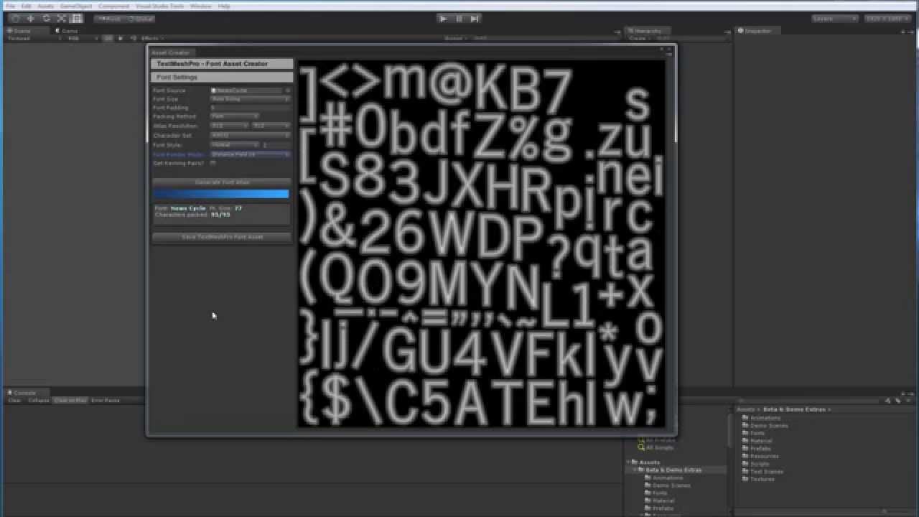Viewport: 919px width, 517px height.
Task: Click the Generate Font Atlas button
Action: [222, 182]
